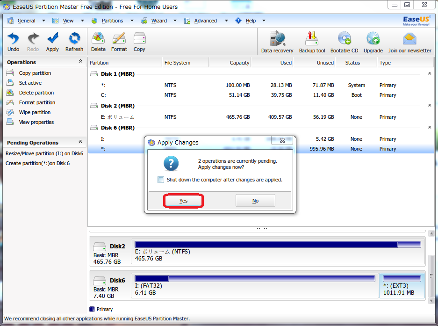The height and width of the screenshot is (326, 438).
Task: Choose View properties in Operations panel
Action: pyautogui.click(x=36, y=122)
